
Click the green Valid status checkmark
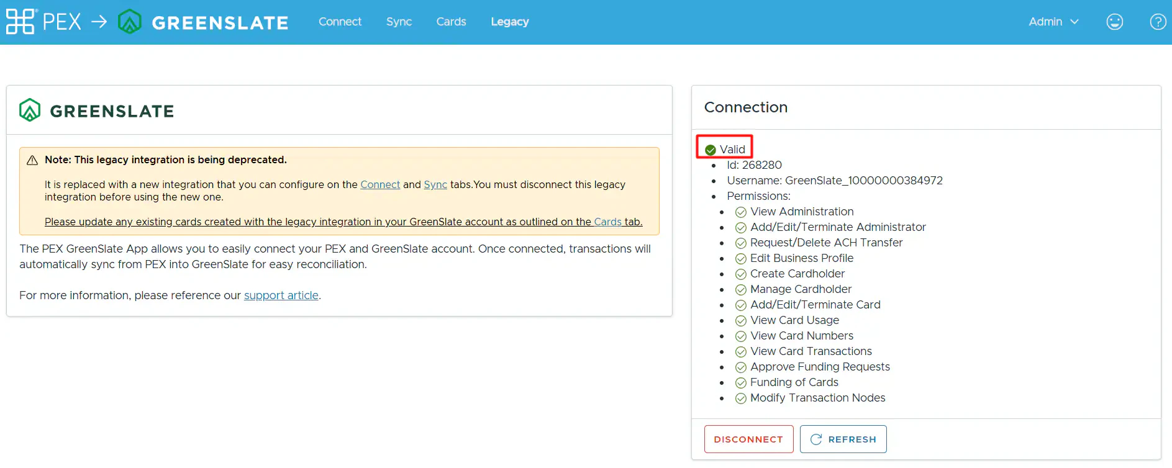coord(711,150)
